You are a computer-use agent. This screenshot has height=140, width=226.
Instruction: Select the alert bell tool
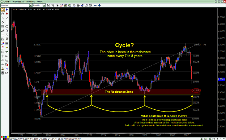[x=3, y=69]
